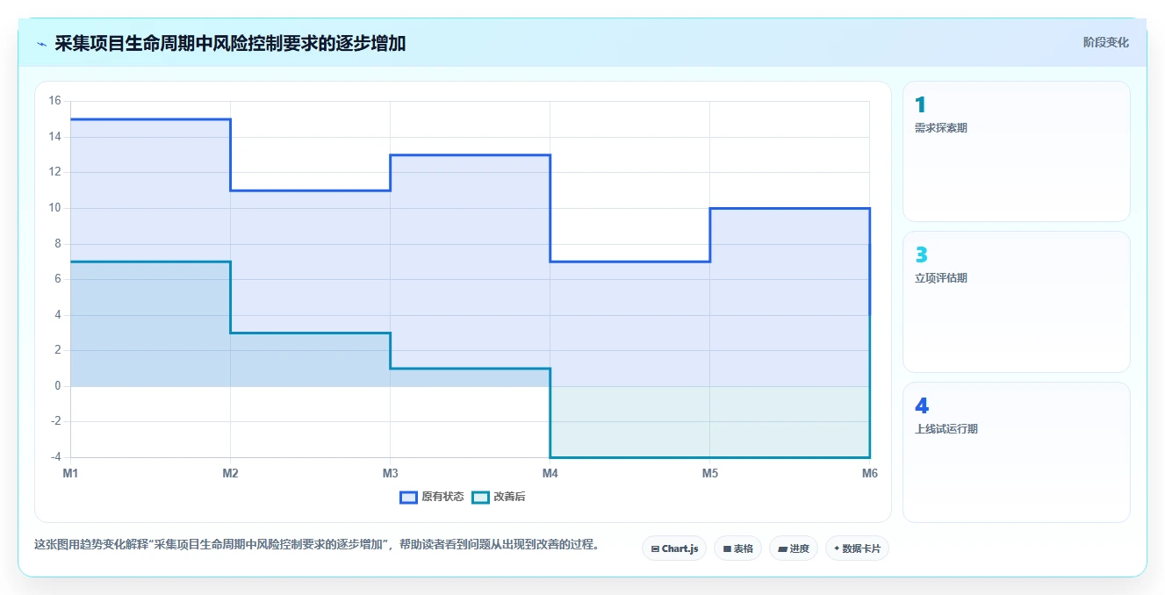Click the number 1 on 需求探索期 card

click(x=920, y=105)
